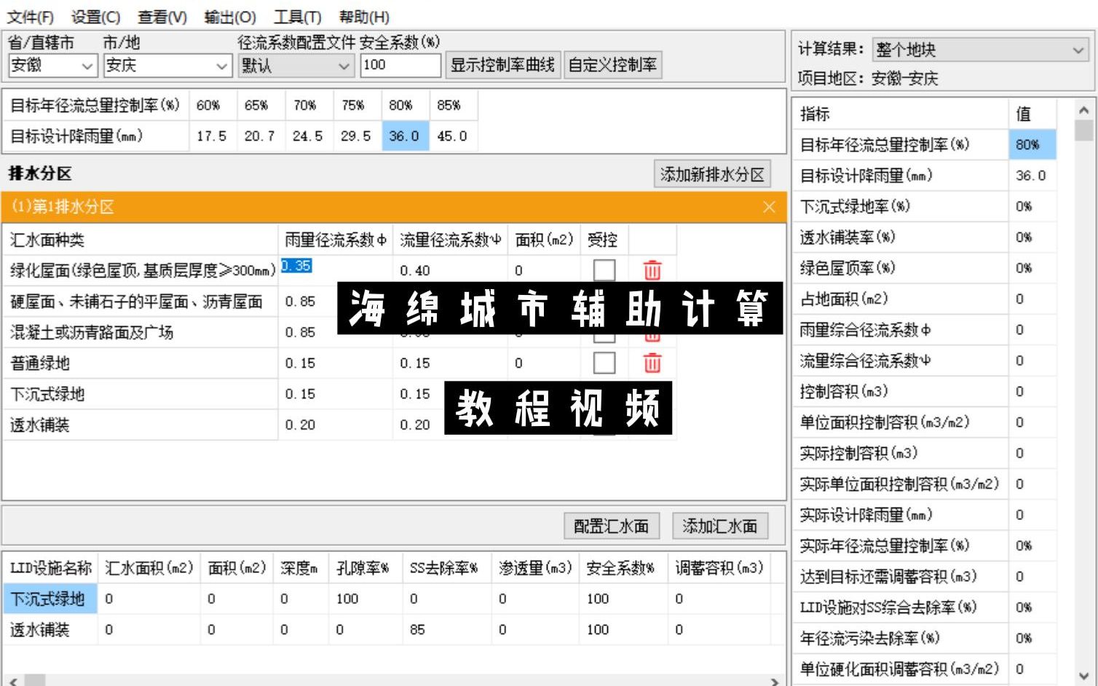The image size is (1098, 686).
Task: Click the 雨量径流系数Φ column header
Action: pyautogui.click(x=335, y=240)
